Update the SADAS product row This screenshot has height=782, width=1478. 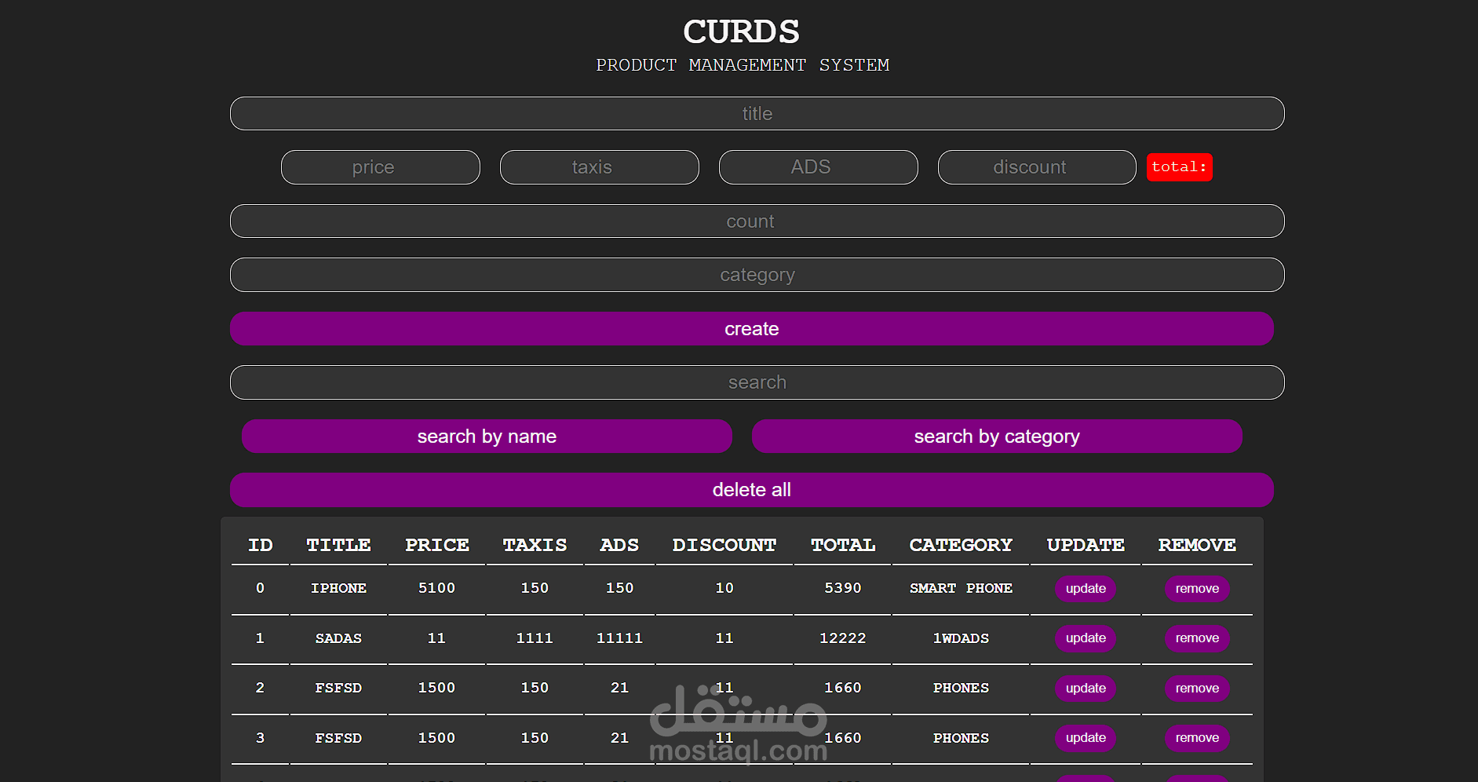coord(1085,638)
